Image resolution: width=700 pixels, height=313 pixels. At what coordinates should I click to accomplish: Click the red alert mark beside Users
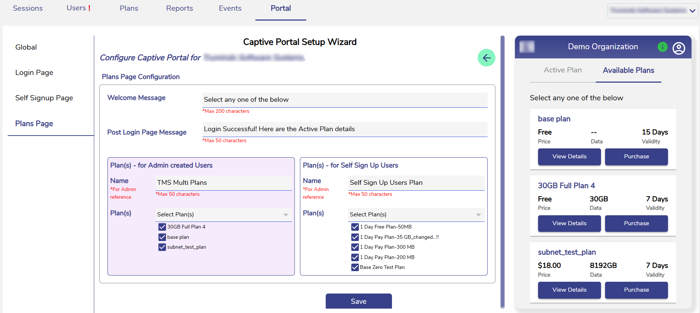(89, 8)
